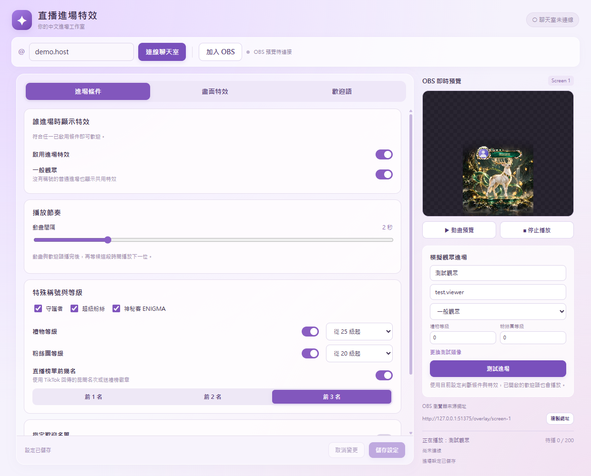Click the 複製網址 button

(x=560, y=418)
